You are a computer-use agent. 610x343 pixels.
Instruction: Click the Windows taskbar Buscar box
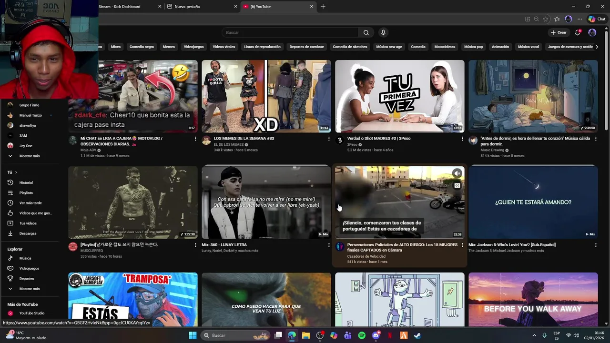pos(235,335)
